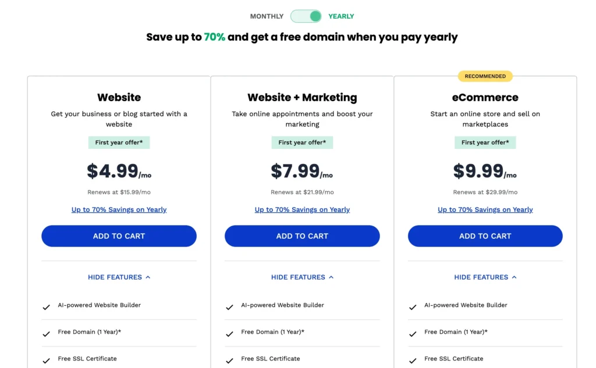Viewport: 596px width, 368px height.
Task: Open yearly savings link under eCommerce plan
Action: (x=485, y=209)
